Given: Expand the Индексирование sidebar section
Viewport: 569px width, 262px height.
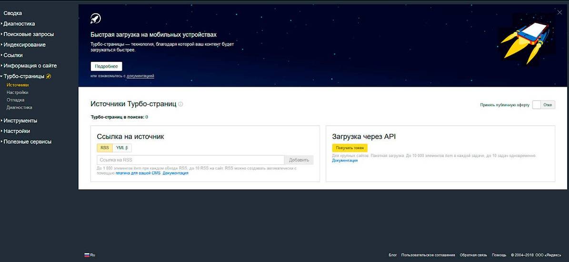Looking at the screenshot, I should pyautogui.click(x=25, y=45).
